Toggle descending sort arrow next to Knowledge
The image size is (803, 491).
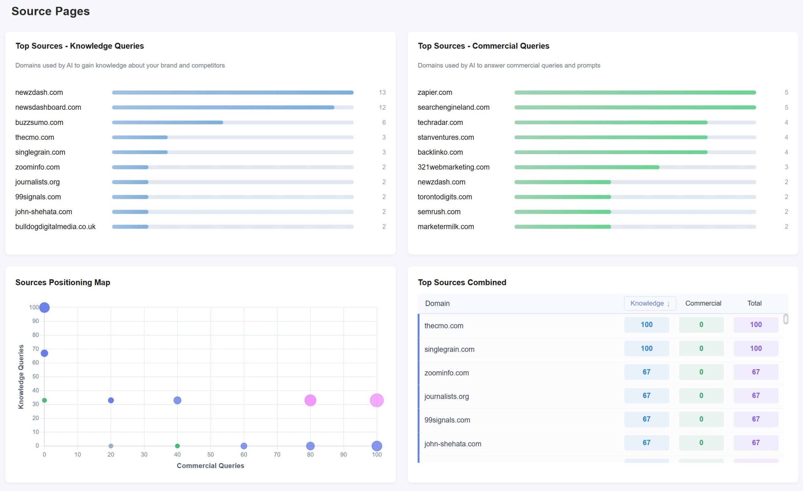coord(668,303)
